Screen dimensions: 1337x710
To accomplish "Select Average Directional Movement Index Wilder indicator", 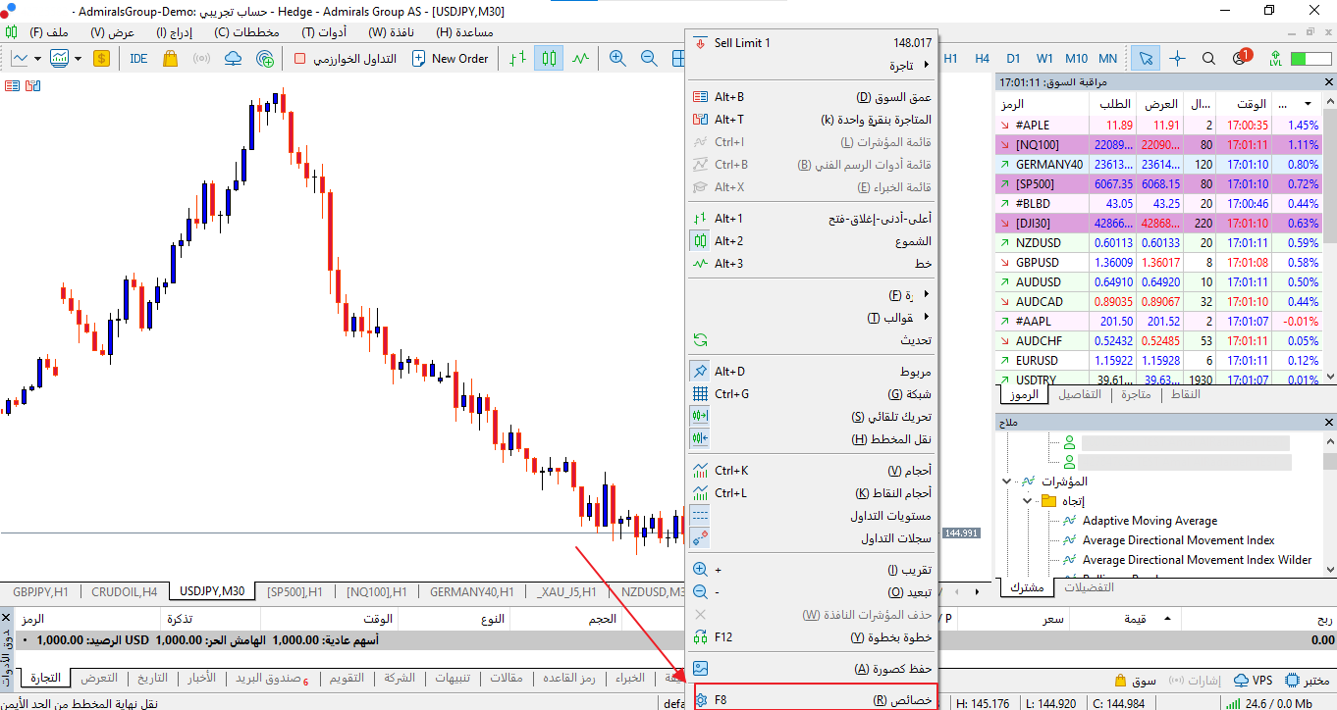I will tap(1197, 560).
